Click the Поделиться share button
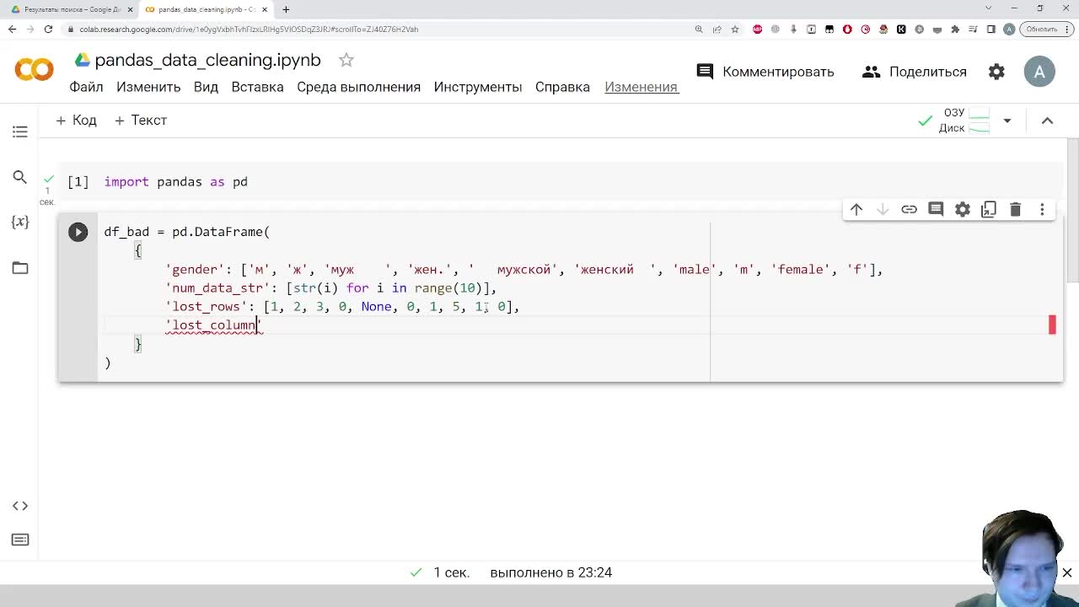The height and width of the screenshot is (607, 1079). point(915,72)
